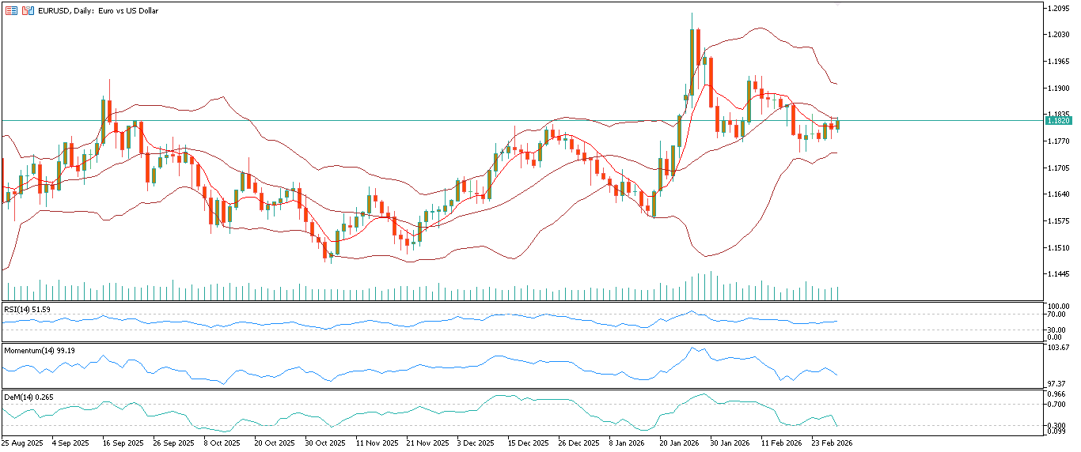Click the RSI scale value 70.00
This screenshot has width=1081, height=452.
(x=1057, y=314)
